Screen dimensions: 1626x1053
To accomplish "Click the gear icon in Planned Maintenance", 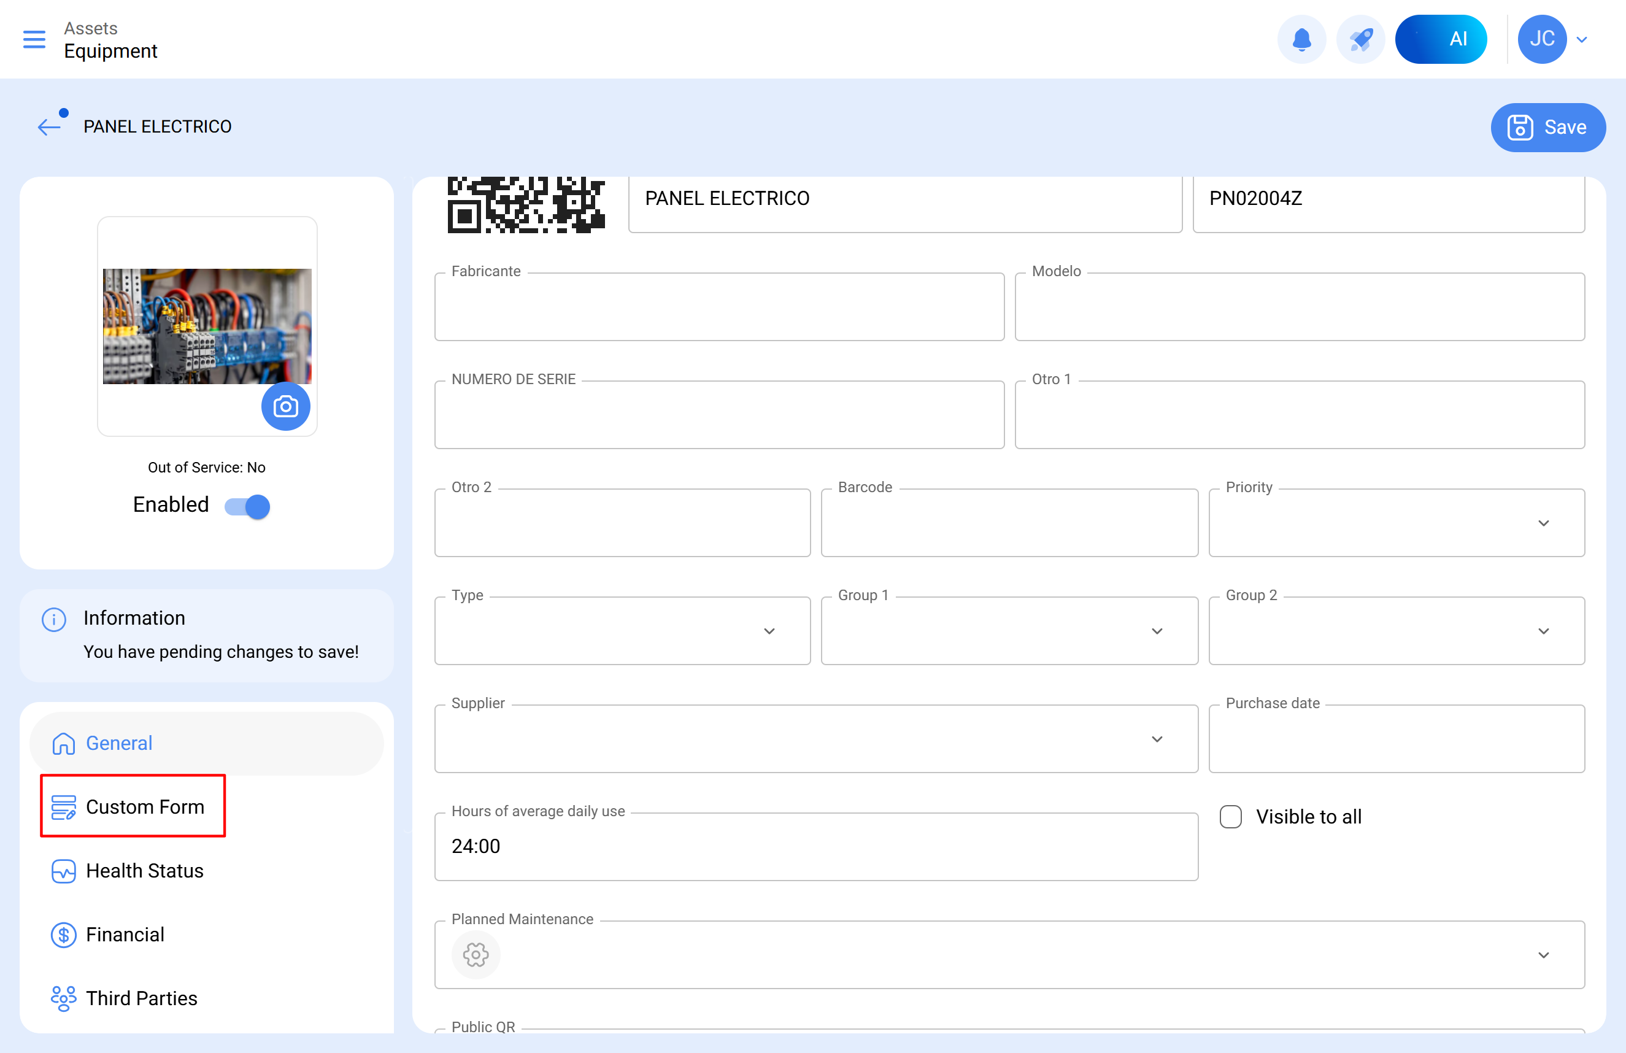I will coord(476,954).
